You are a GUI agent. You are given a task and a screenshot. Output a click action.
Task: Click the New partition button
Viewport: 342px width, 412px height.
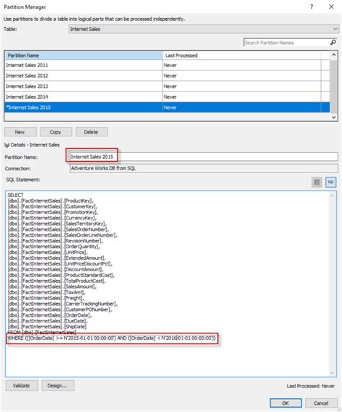click(x=20, y=132)
